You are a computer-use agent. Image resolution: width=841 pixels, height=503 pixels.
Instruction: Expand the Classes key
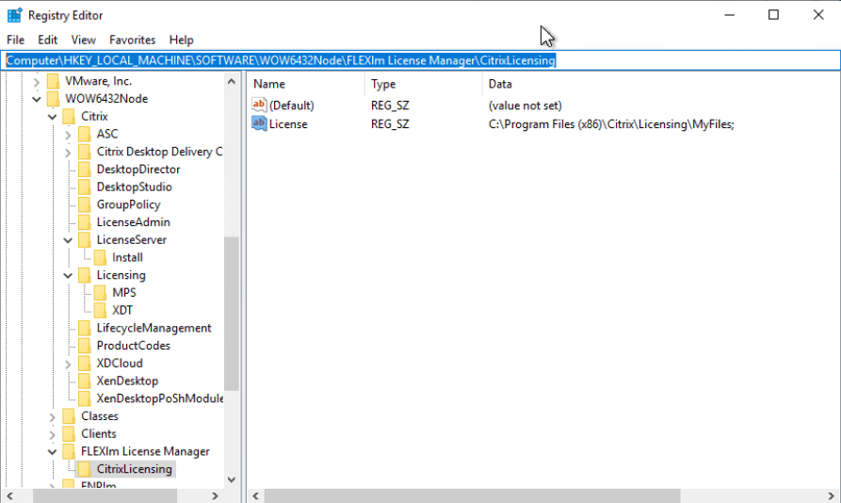point(52,416)
